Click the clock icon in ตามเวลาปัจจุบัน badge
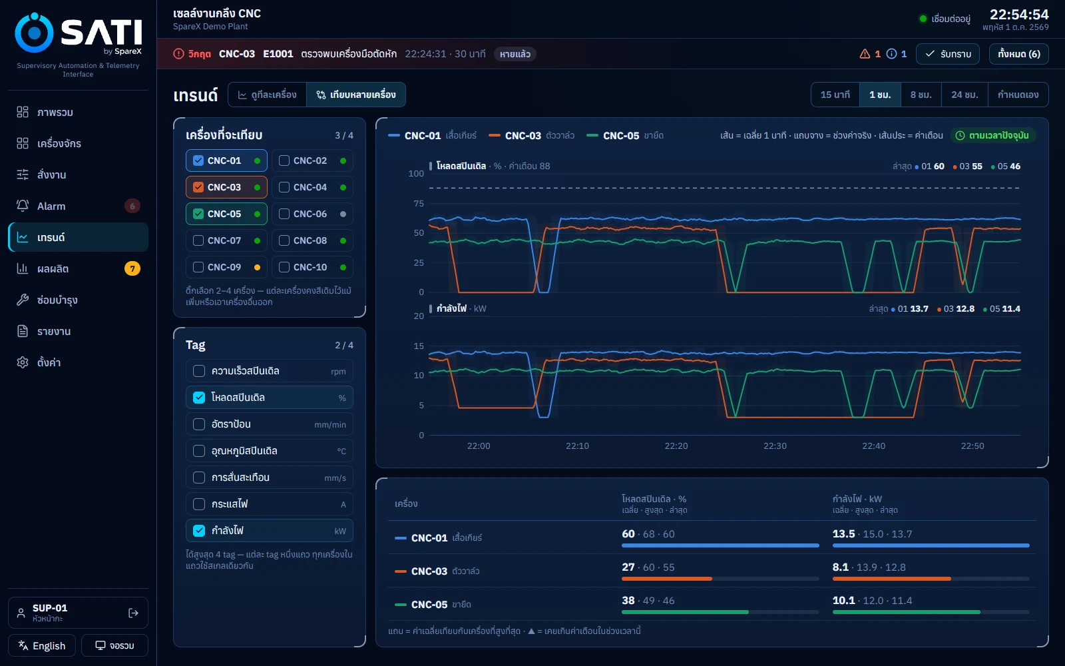 click(x=960, y=135)
